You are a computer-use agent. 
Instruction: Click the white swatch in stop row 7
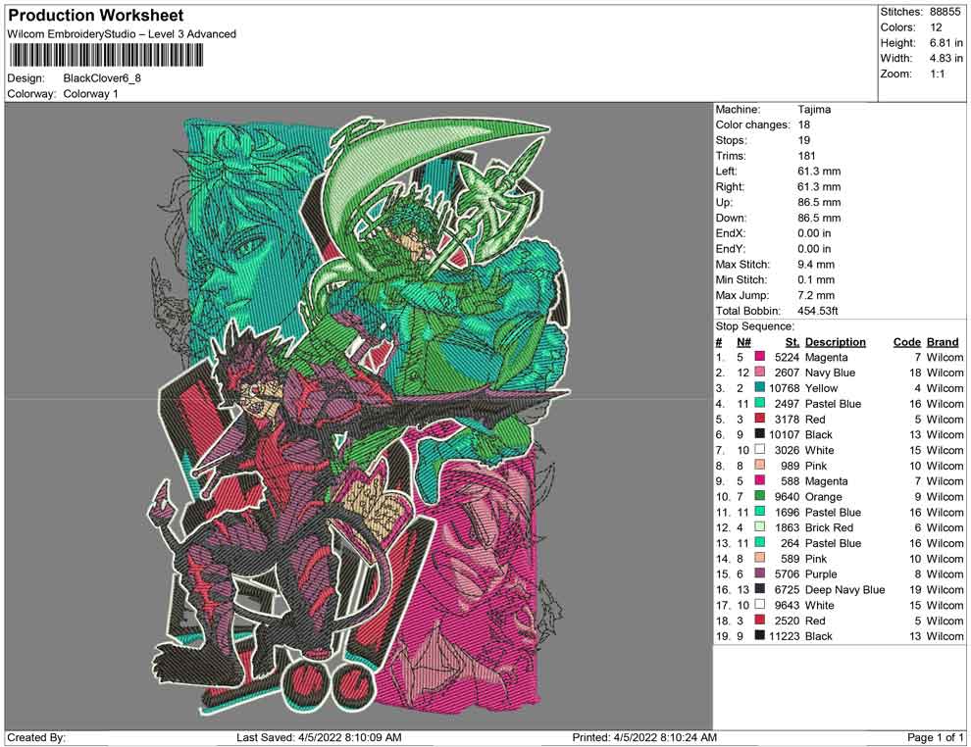click(760, 450)
